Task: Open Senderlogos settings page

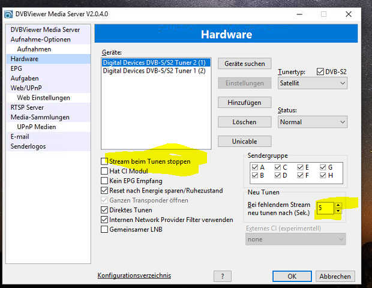Action: pyautogui.click(x=48, y=146)
